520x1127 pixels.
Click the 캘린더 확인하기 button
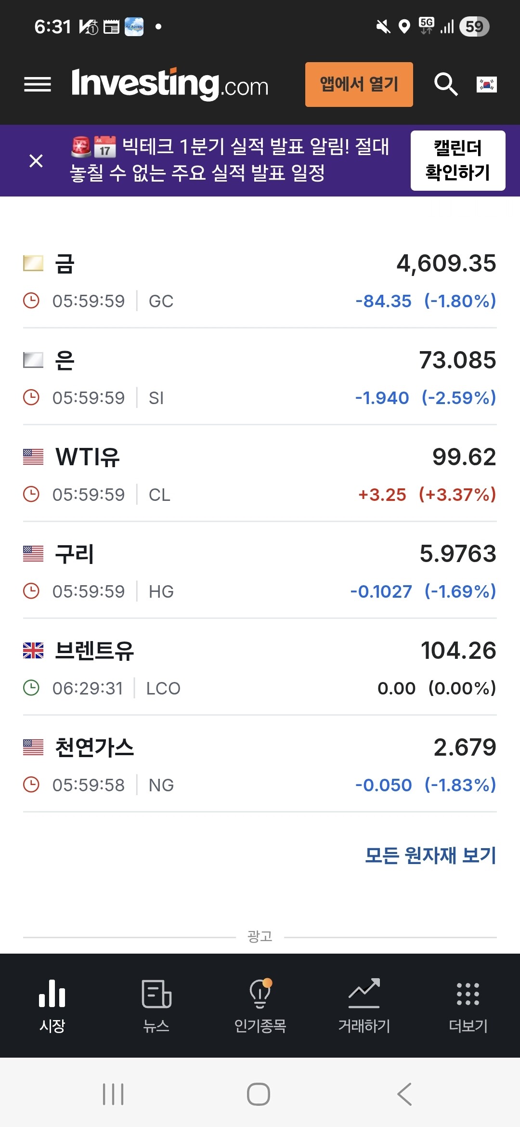click(458, 160)
